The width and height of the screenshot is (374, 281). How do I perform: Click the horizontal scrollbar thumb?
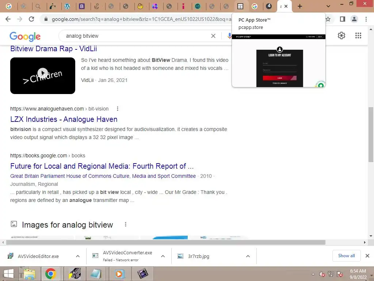click(x=166, y=243)
